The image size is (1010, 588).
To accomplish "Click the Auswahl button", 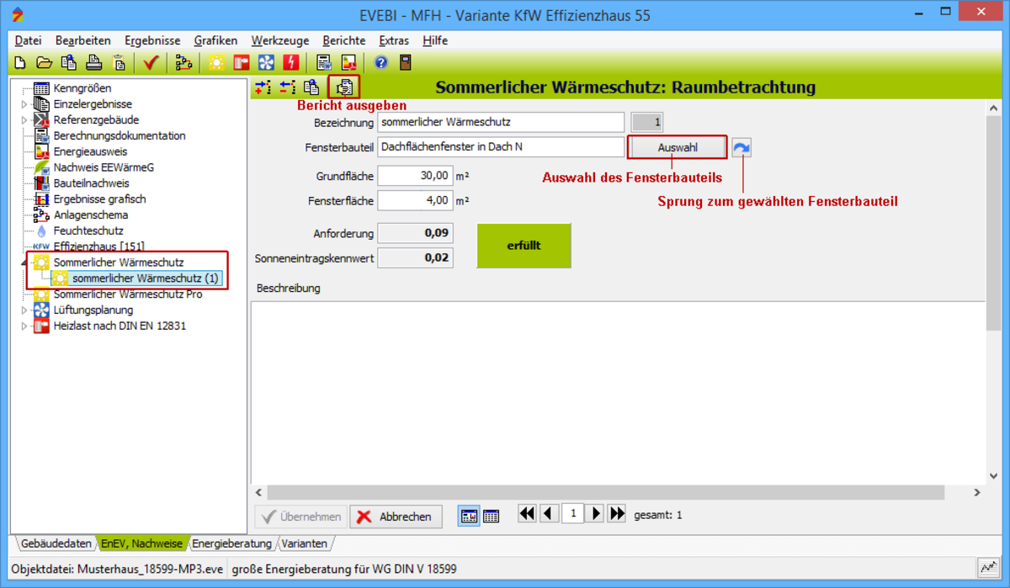I will (x=677, y=148).
